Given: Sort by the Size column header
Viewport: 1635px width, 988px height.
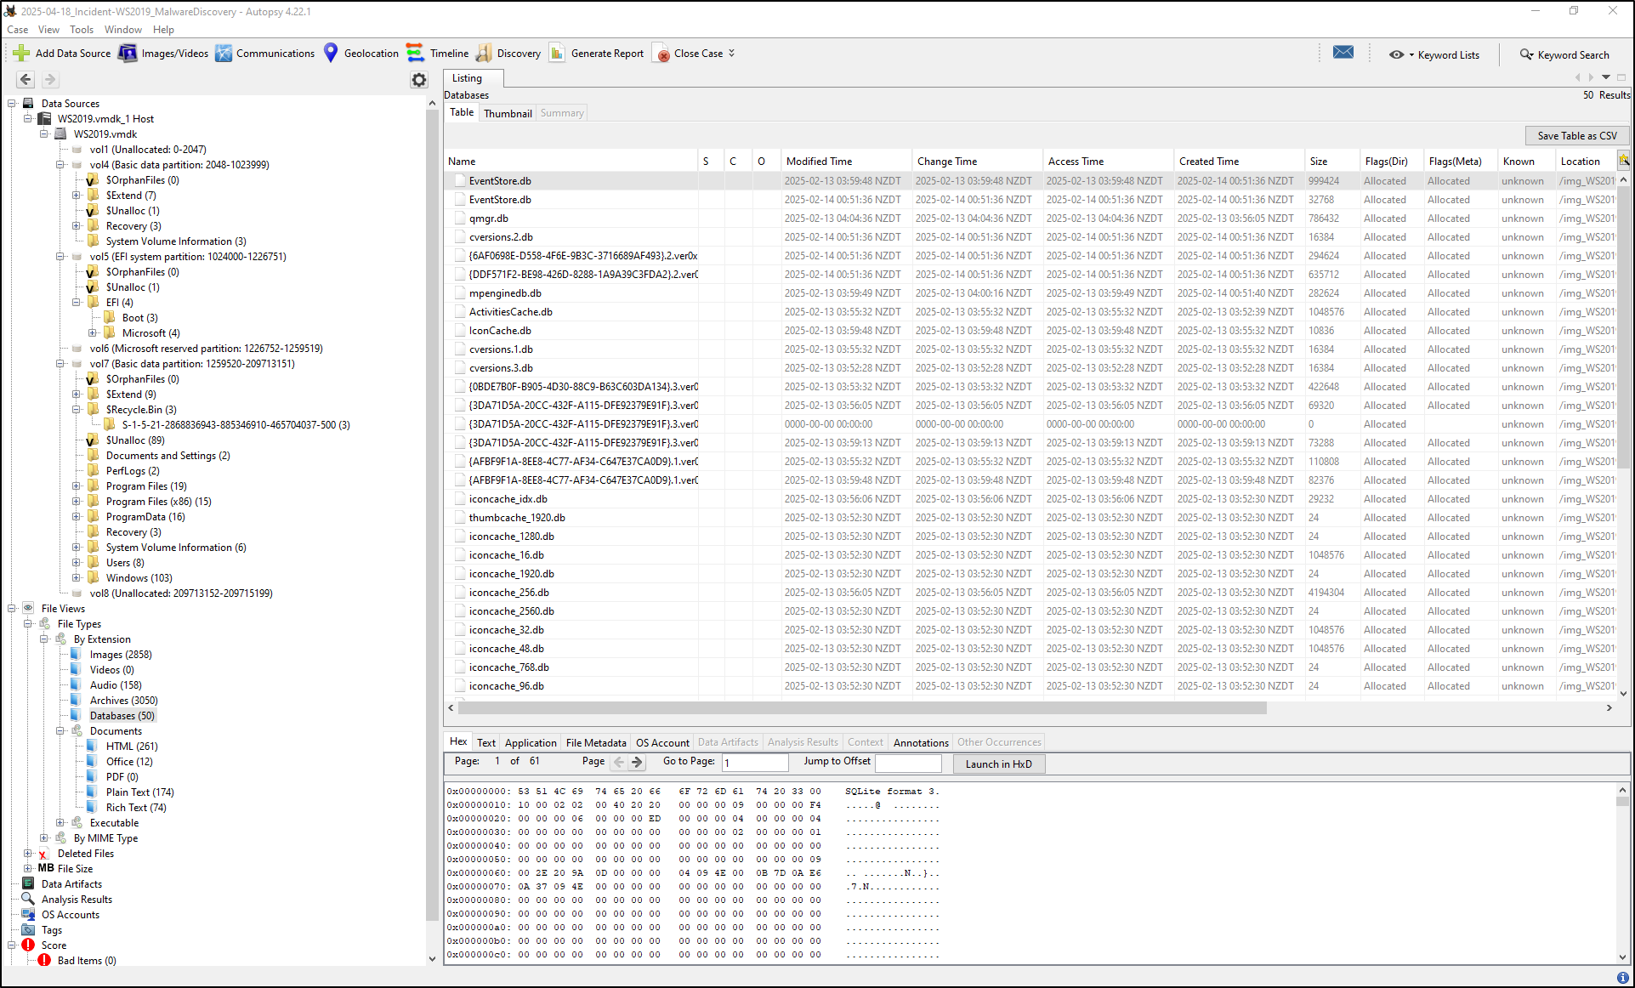Looking at the screenshot, I should (x=1331, y=162).
